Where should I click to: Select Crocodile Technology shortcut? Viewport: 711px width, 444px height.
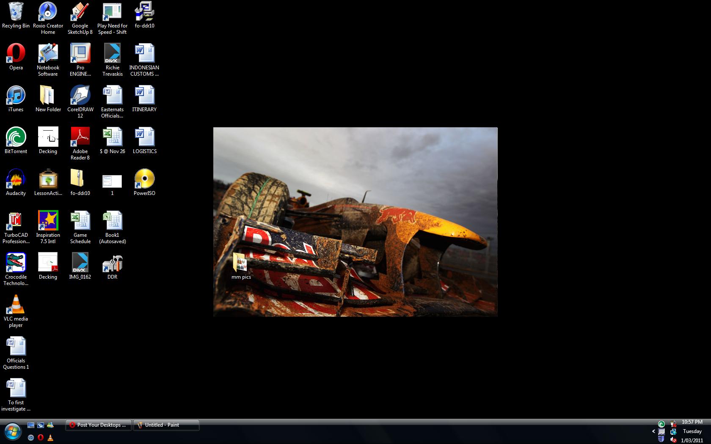[16, 269]
